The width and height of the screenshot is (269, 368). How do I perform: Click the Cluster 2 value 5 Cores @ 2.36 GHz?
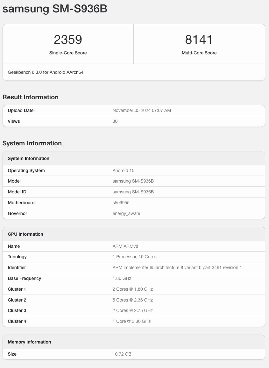(132, 300)
